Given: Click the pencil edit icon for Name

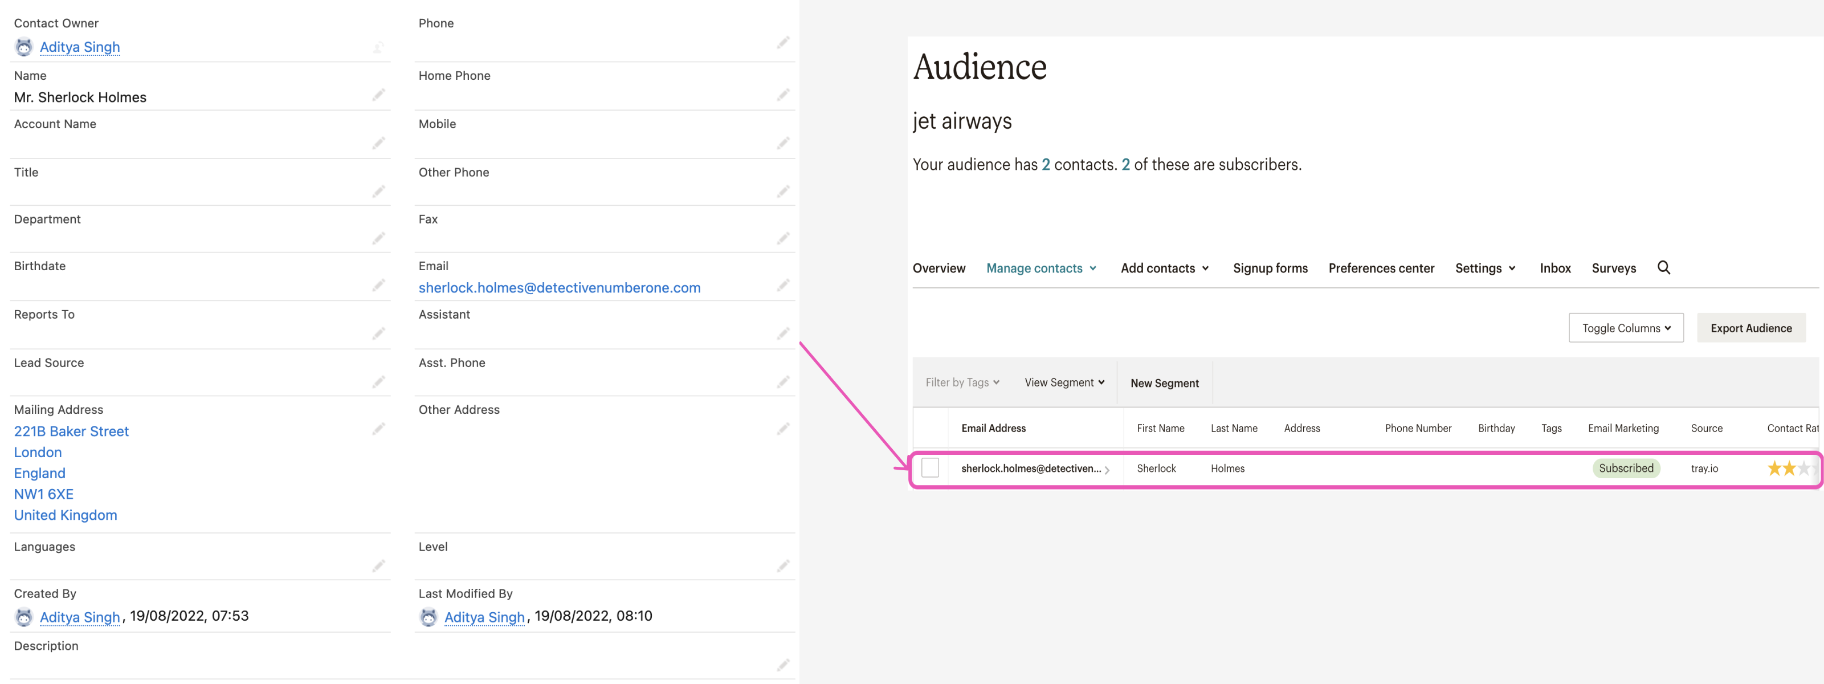Looking at the screenshot, I should click(379, 95).
